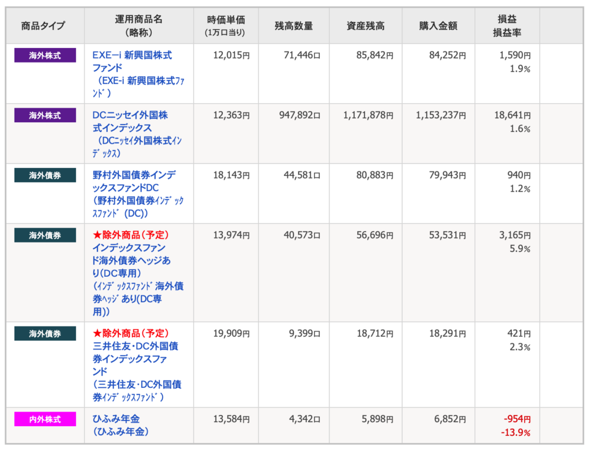Click the pink 内外株式 badge

point(45,419)
